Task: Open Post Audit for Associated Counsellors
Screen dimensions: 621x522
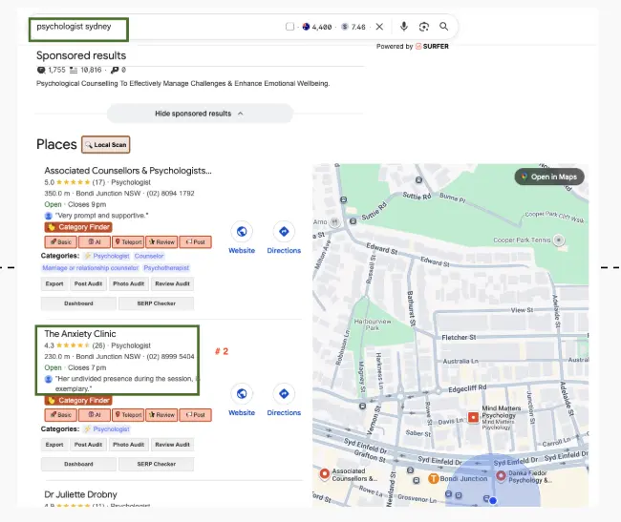Action: (x=88, y=283)
